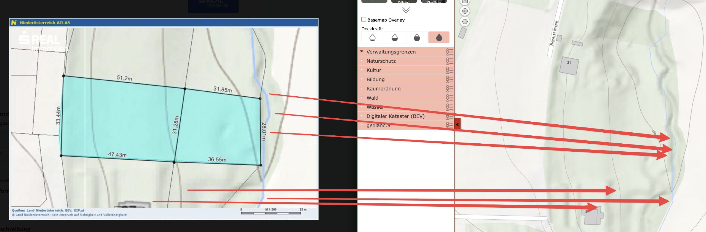Choose the three-quarter filled opacity droplet

pyautogui.click(x=417, y=37)
